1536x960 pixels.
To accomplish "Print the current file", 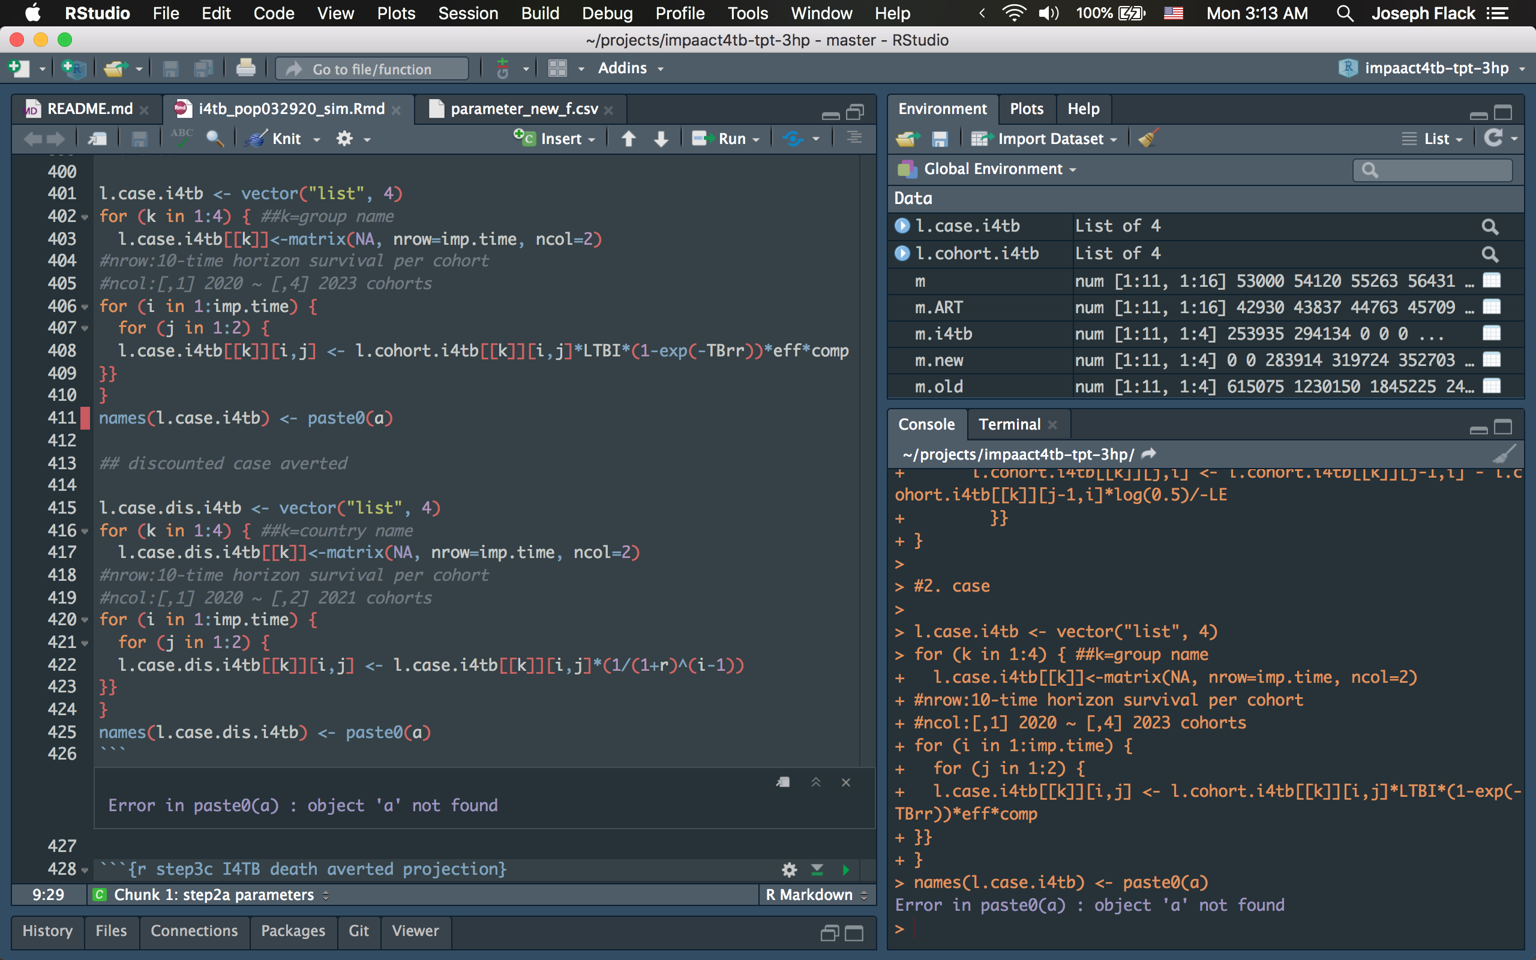I will tap(245, 68).
